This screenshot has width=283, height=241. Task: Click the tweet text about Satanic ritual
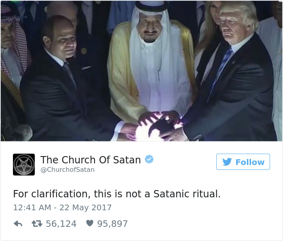117,194
